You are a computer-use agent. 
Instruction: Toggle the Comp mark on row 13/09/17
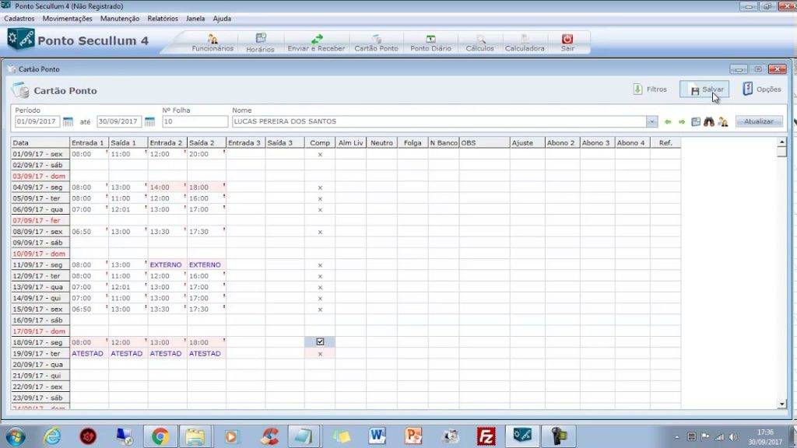pos(320,288)
